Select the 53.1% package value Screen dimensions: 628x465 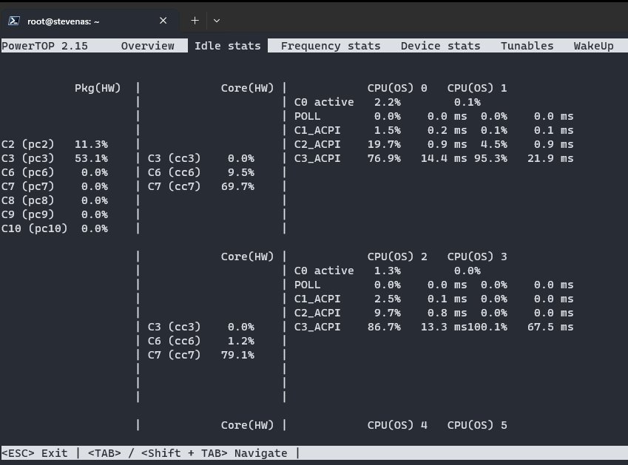pos(91,158)
